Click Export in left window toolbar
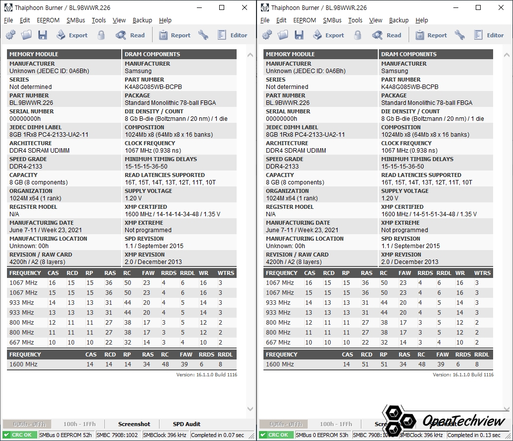Viewport: 513px width, 441px height. point(72,35)
